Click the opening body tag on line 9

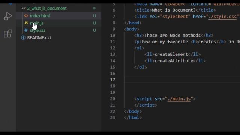tap(132, 29)
